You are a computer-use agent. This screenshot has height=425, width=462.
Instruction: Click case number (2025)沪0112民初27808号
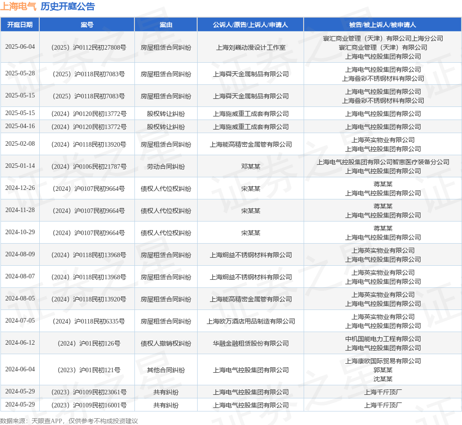coord(88,47)
